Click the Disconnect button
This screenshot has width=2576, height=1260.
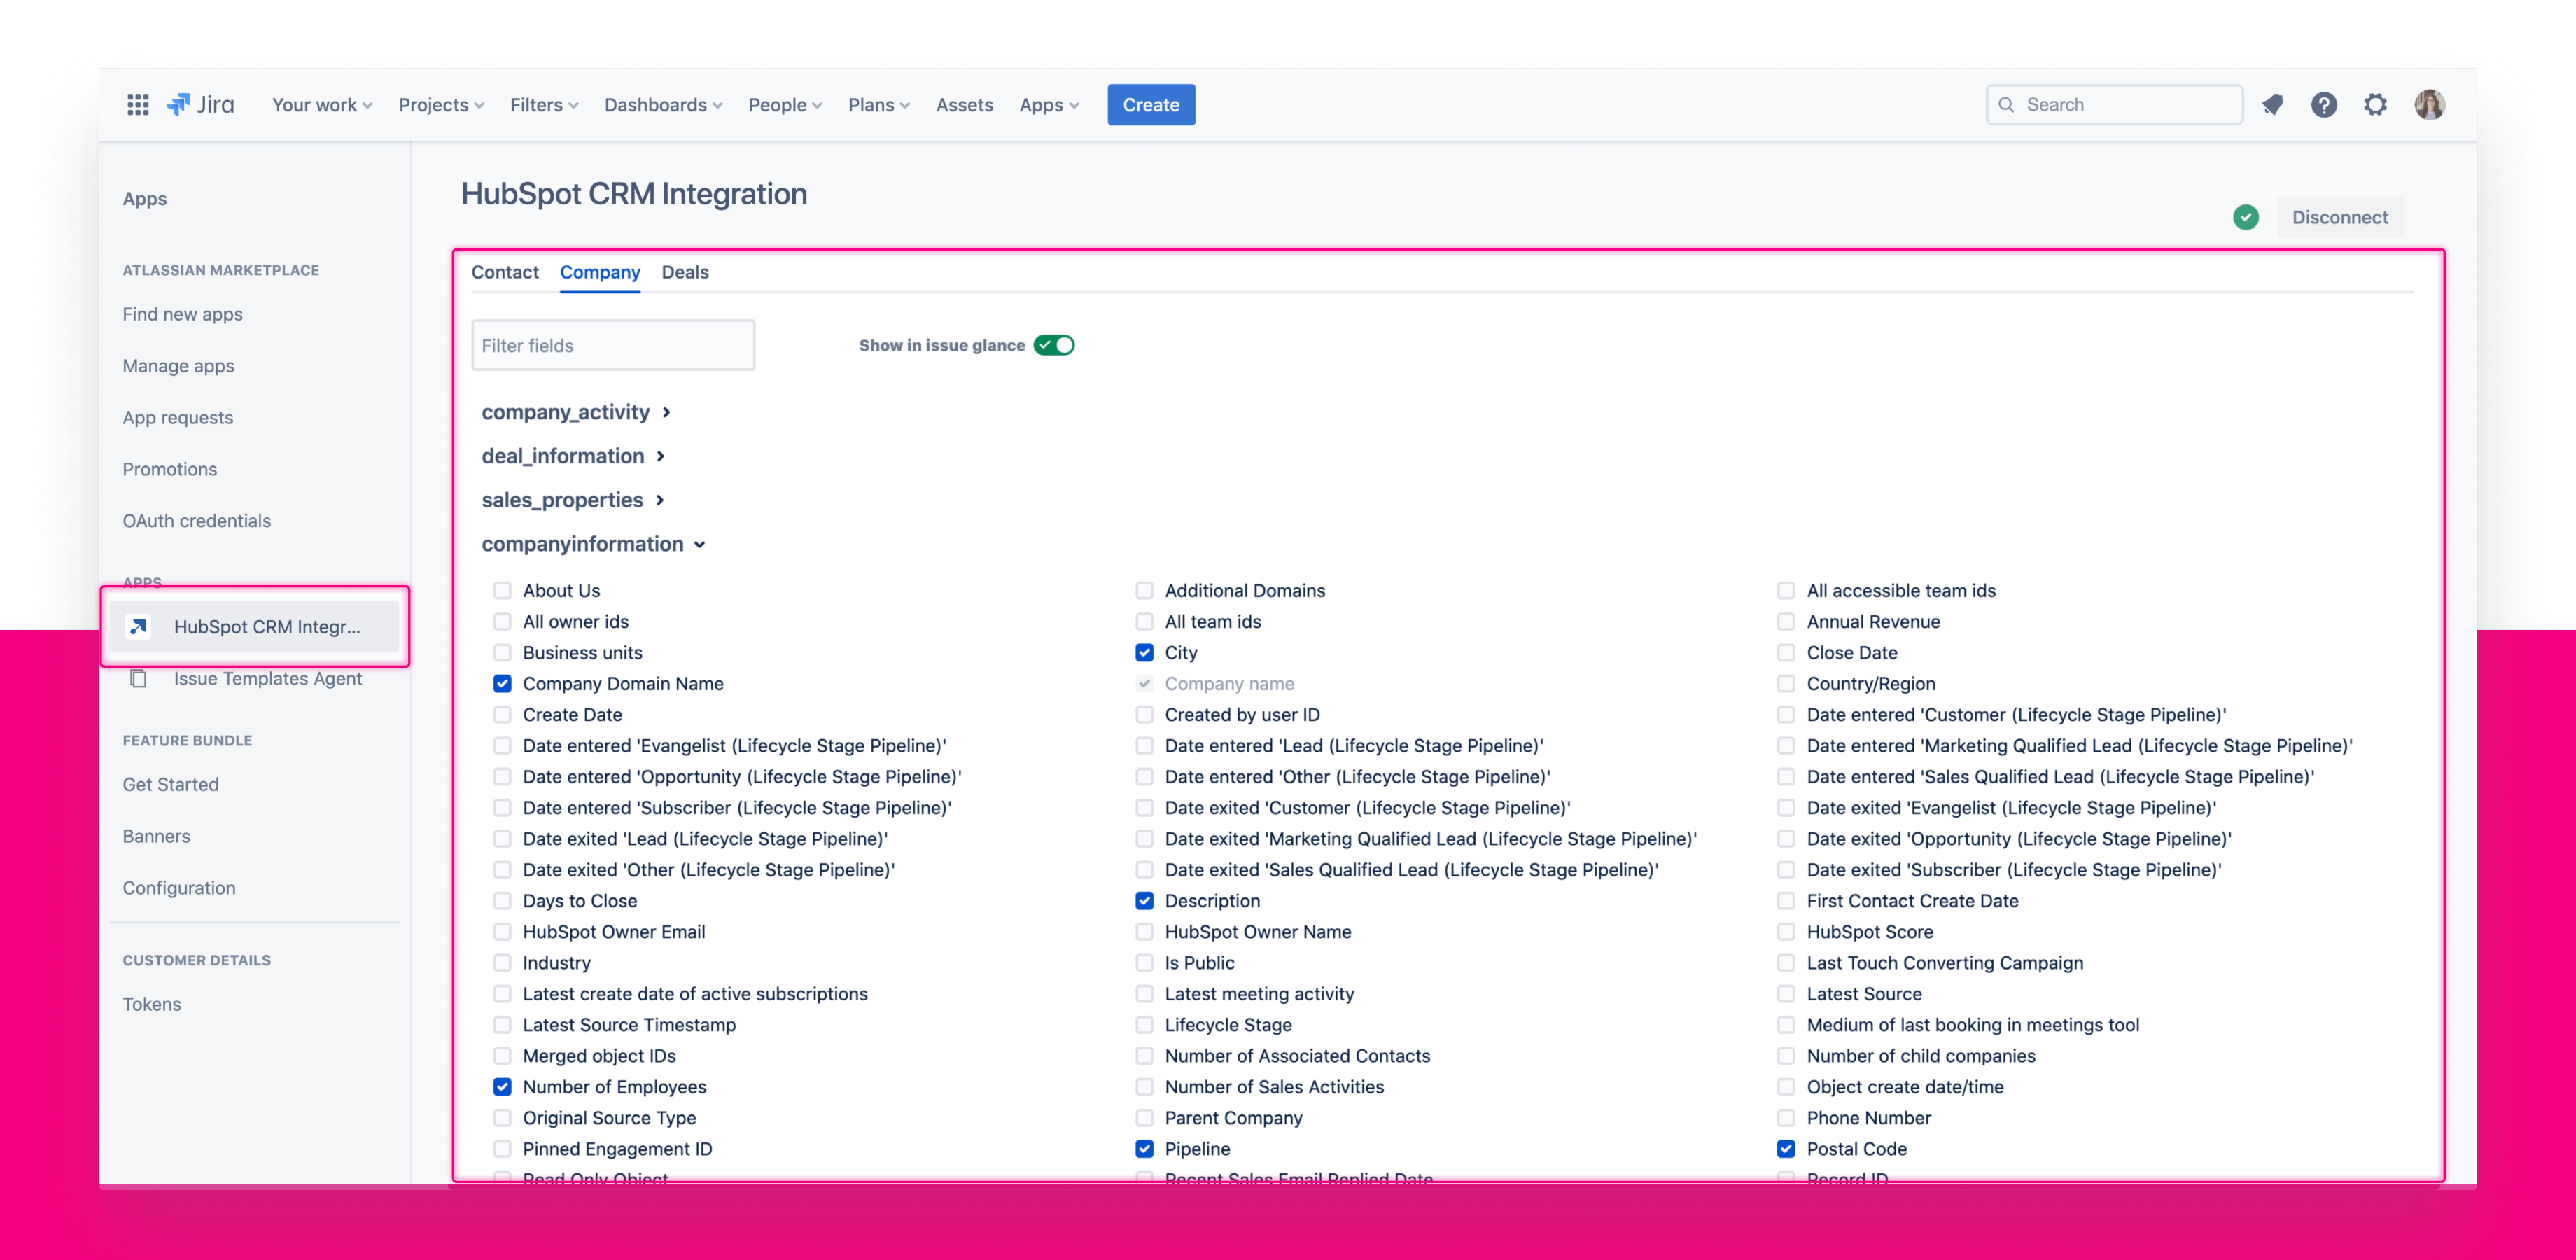tap(2340, 217)
